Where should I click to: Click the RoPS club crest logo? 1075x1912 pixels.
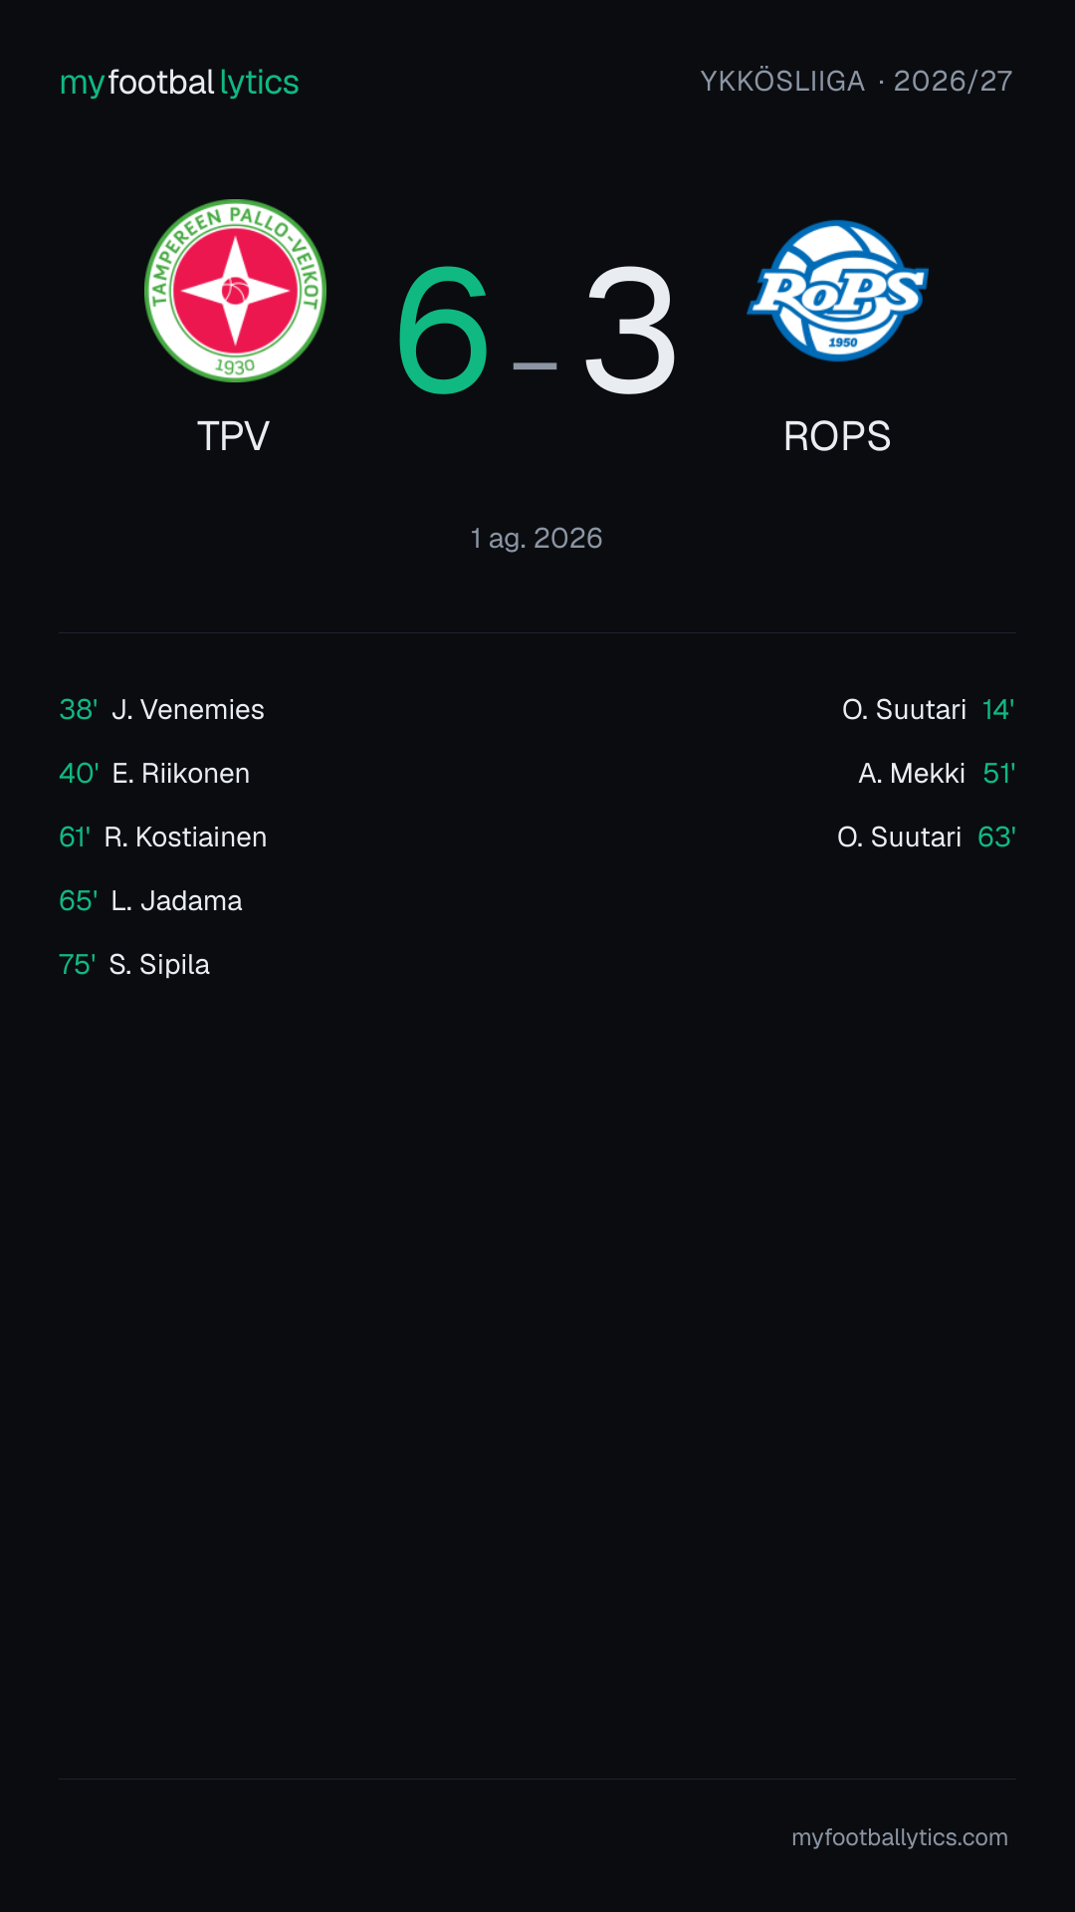(838, 291)
